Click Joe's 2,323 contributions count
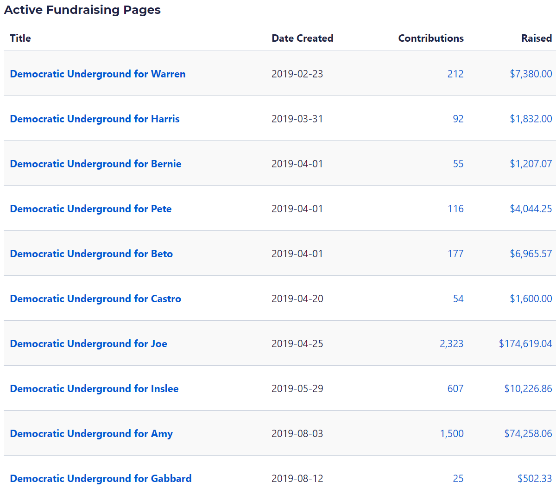 [x=451, y=344]
